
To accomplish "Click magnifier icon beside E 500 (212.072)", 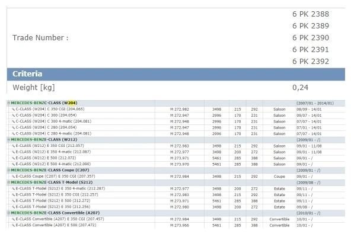I will 13,158.
